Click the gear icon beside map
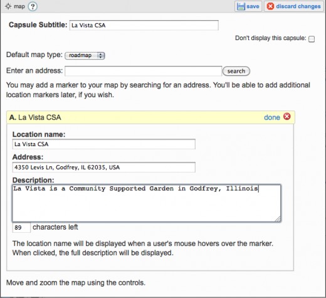The image size is (326, 298). point(8,6)
